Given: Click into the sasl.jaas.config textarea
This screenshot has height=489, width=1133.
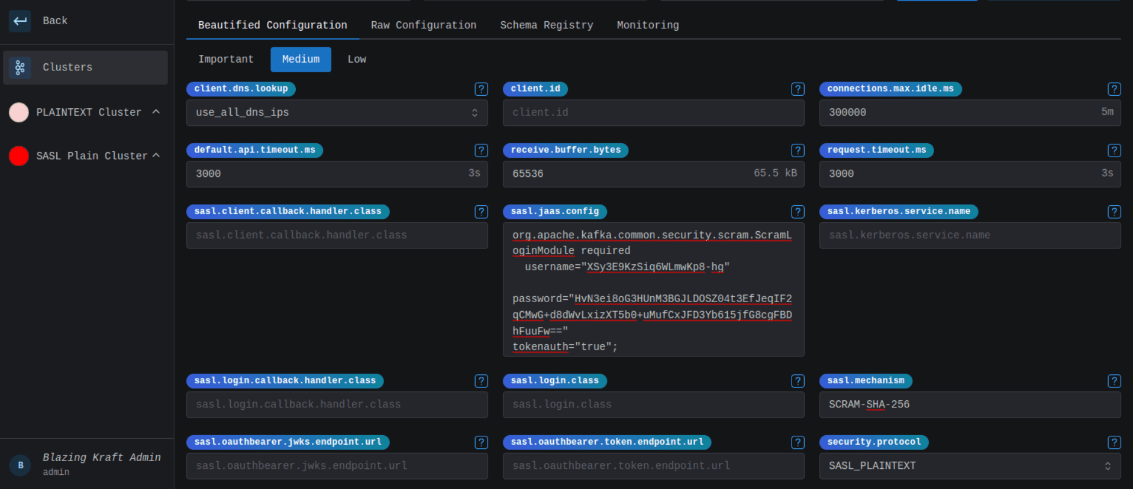Looking at the screenshot, I should pyautogui.click(x=654, y=290).
